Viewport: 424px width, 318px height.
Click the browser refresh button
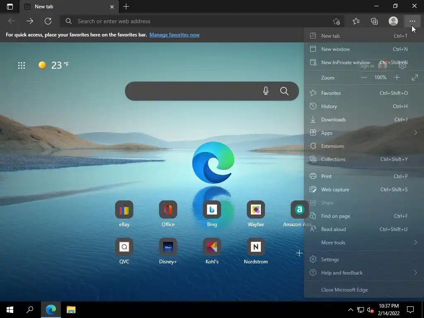point(48,21)
